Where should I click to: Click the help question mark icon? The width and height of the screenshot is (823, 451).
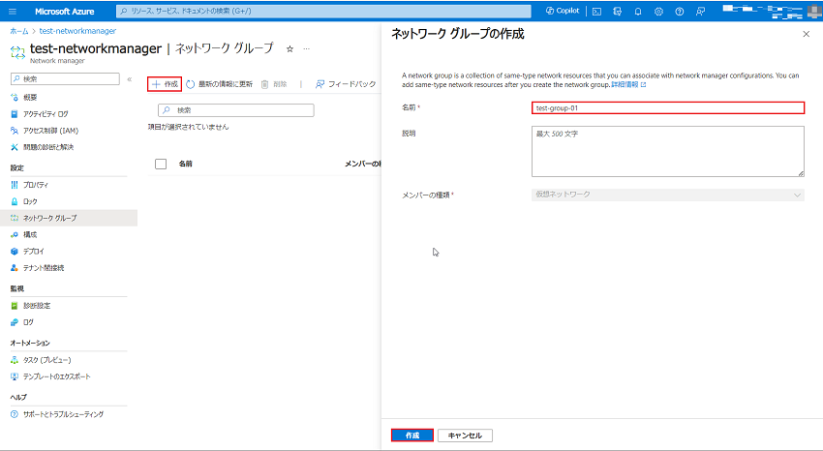[679, 12]
